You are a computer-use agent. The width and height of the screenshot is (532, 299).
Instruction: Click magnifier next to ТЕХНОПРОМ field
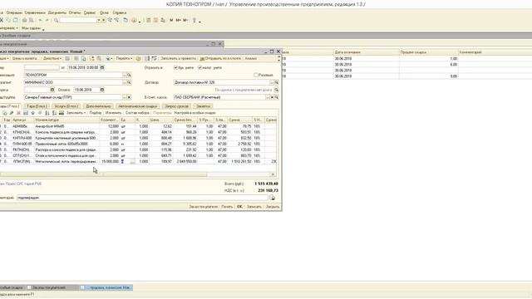[x=129, y=75]
